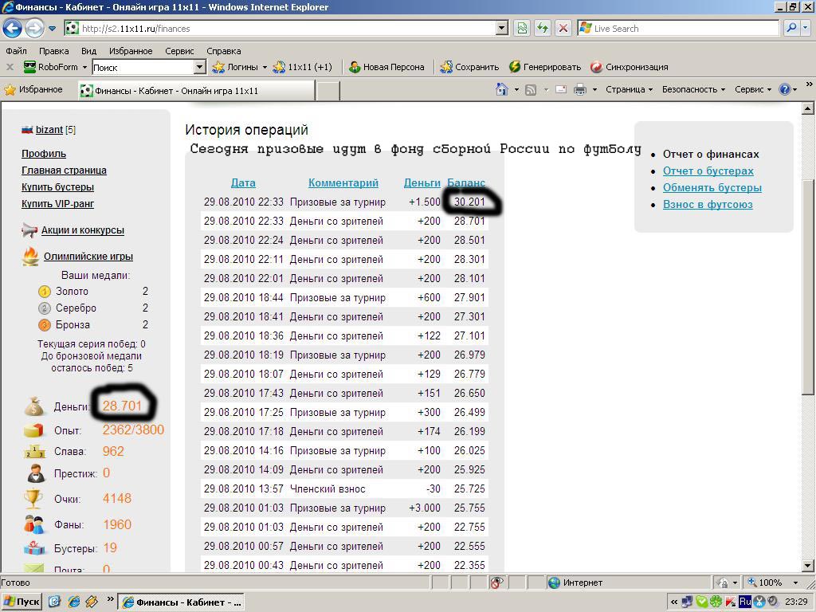Open the Вид menu
Viewport: 816px width, 612px height.
[x=88, y=51]
